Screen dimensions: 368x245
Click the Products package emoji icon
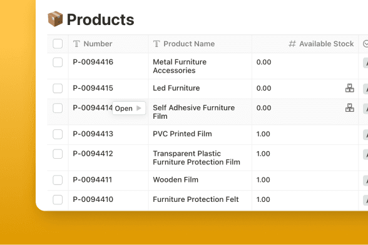click(x=55, y=19)
